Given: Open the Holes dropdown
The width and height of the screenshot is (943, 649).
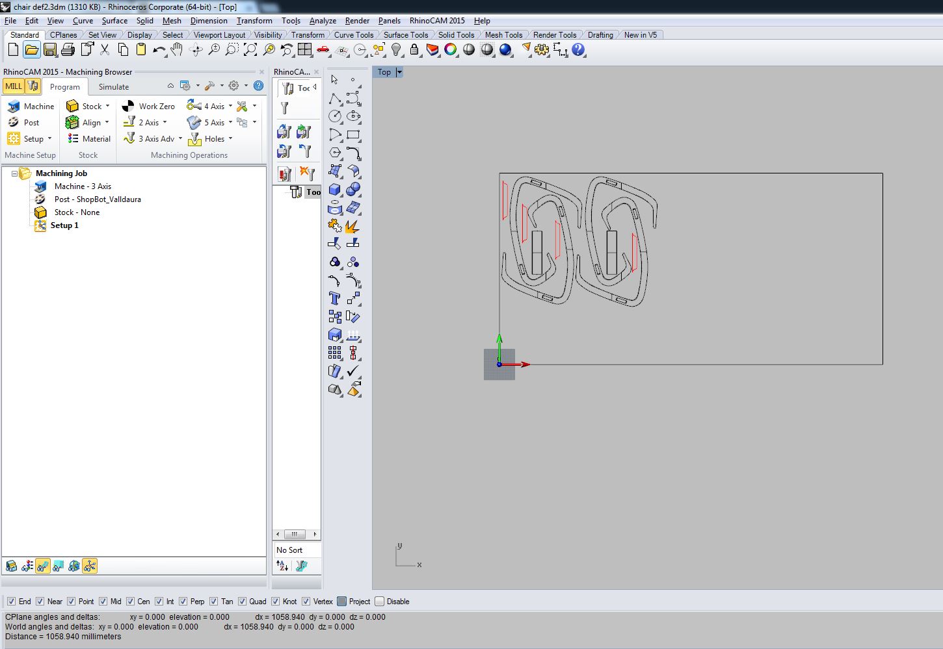Looking at the screenshot, I should pos(230,138).
